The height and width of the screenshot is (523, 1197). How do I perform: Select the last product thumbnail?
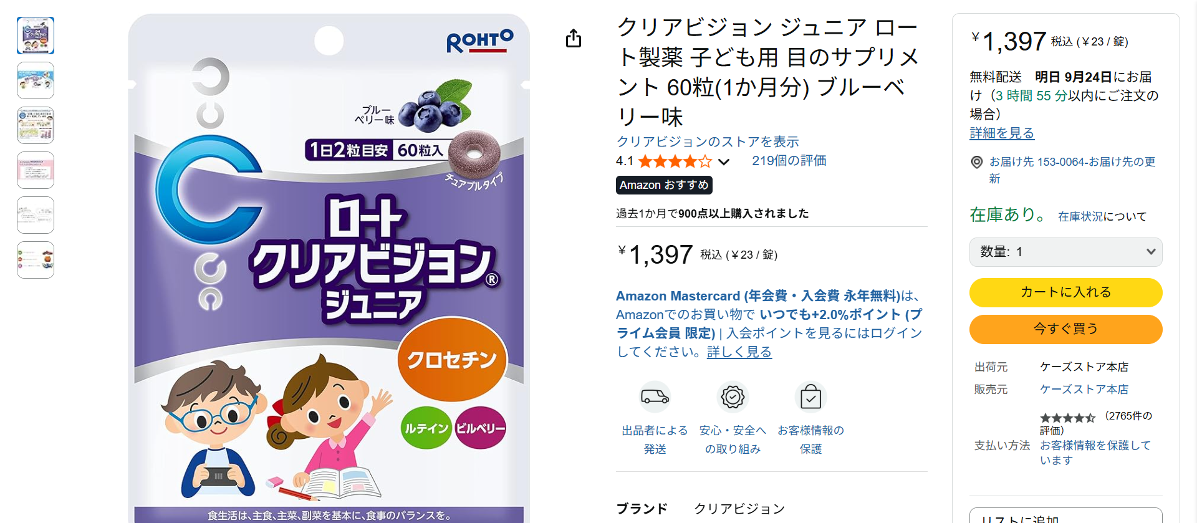(36, 260)
